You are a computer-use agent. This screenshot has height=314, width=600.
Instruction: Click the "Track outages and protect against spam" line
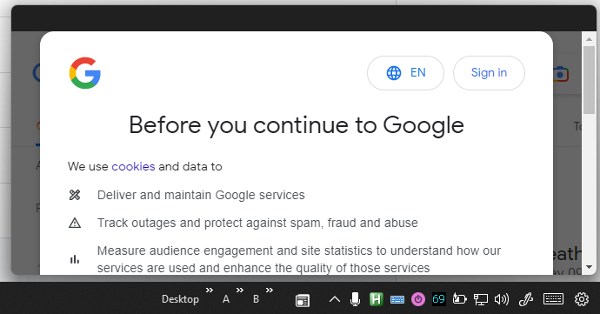[x=257, y=223]
